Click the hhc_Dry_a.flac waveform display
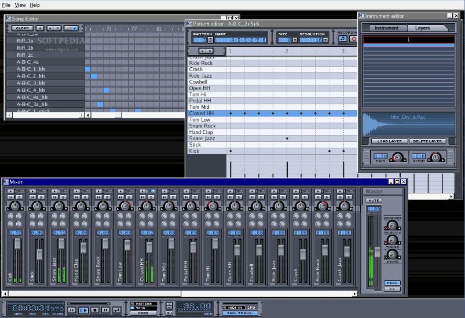 coord(409,124)
